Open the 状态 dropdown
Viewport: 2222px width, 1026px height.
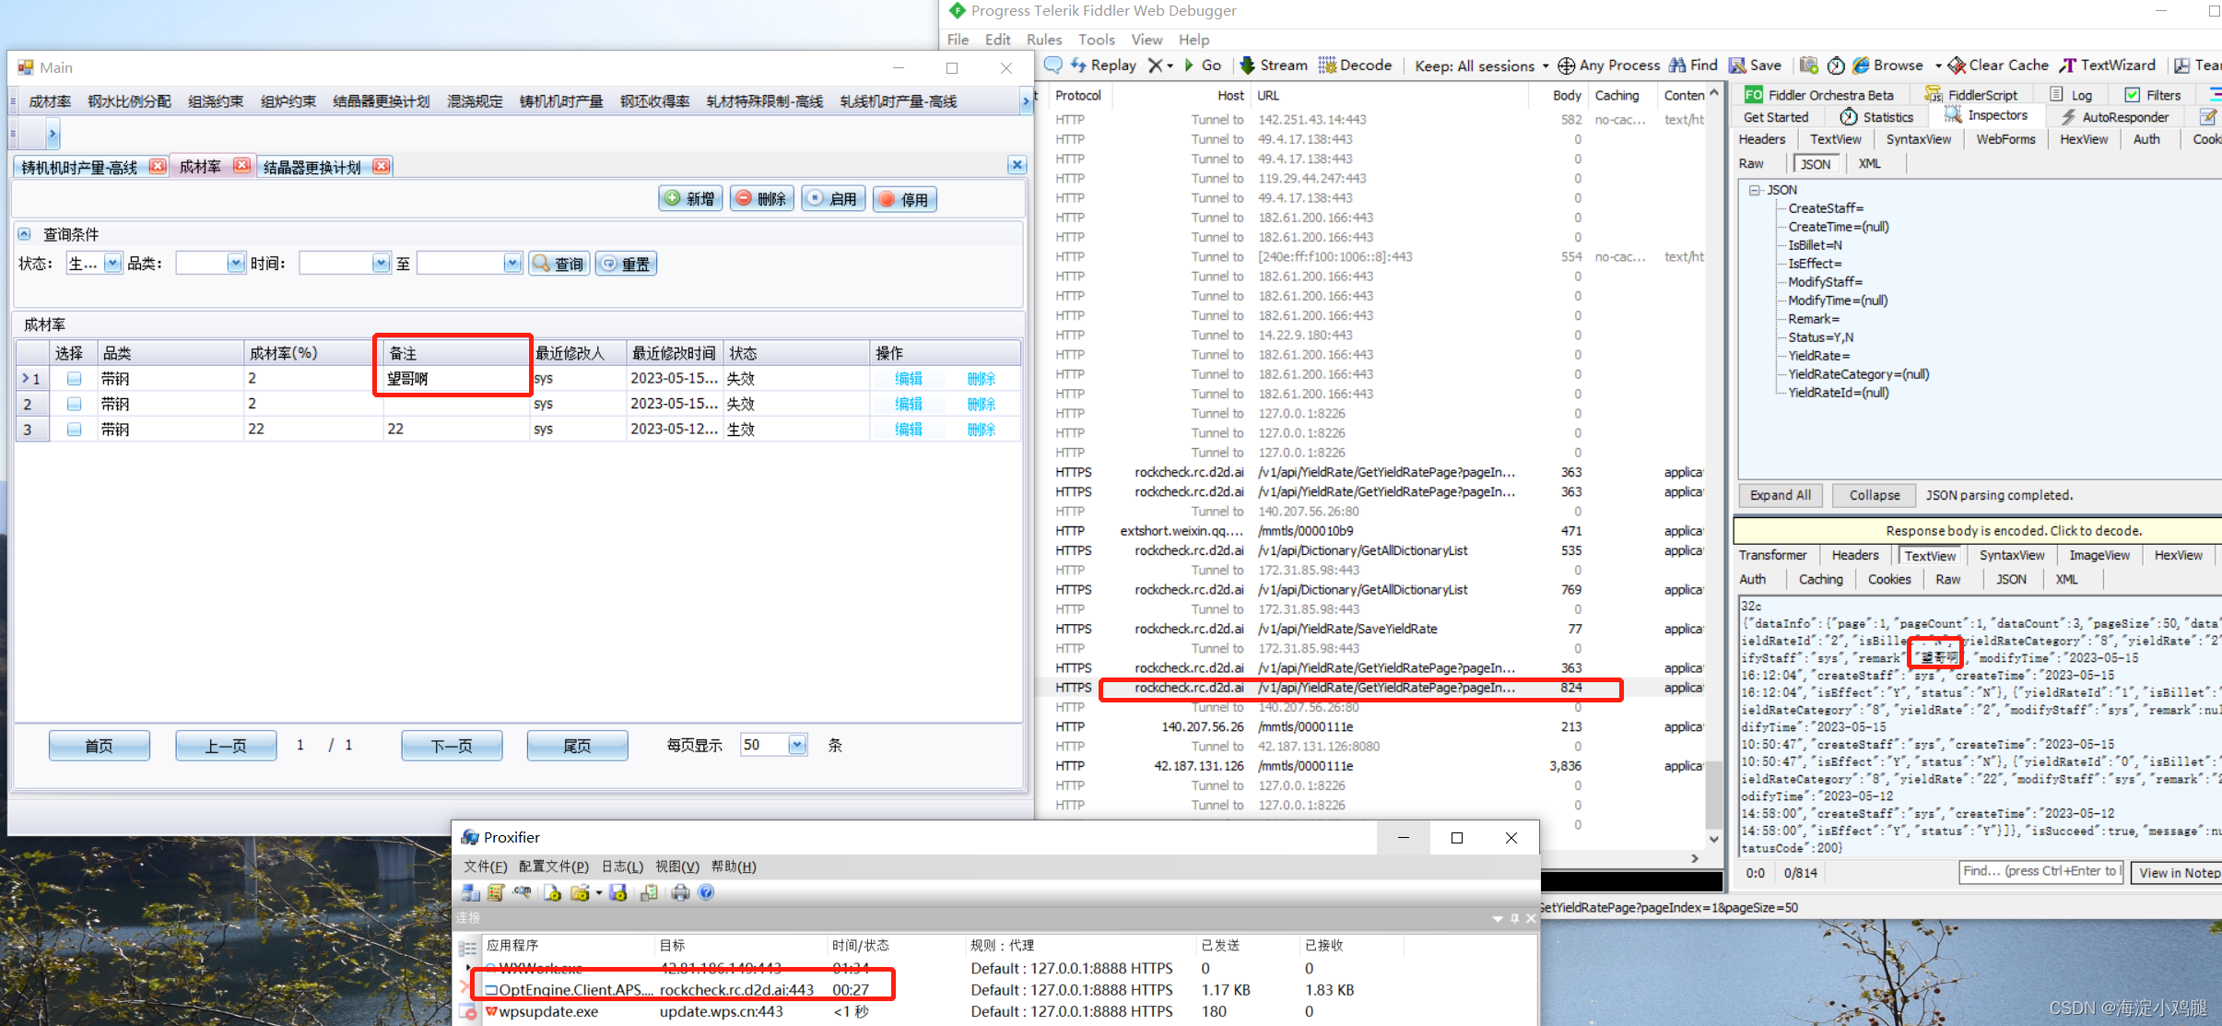(x=112, y=264)
